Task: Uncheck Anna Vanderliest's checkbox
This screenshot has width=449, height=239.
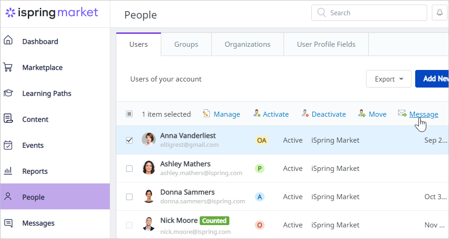Action: (129, 140)
